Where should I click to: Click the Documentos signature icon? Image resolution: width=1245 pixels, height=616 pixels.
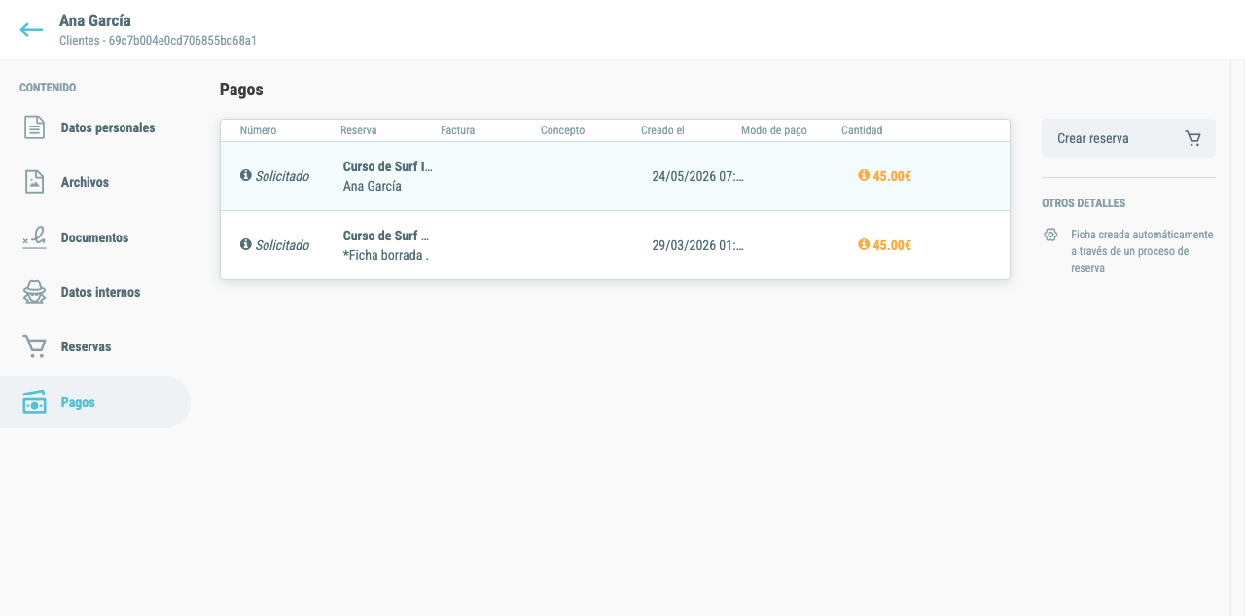tap(34, 237)
